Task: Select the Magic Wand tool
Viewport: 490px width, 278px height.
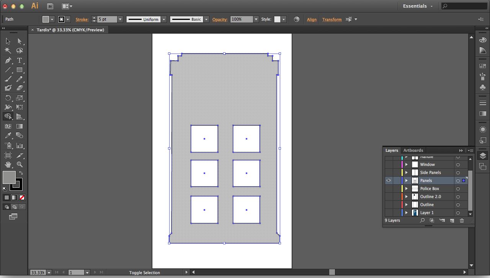Action: [8, 50]
